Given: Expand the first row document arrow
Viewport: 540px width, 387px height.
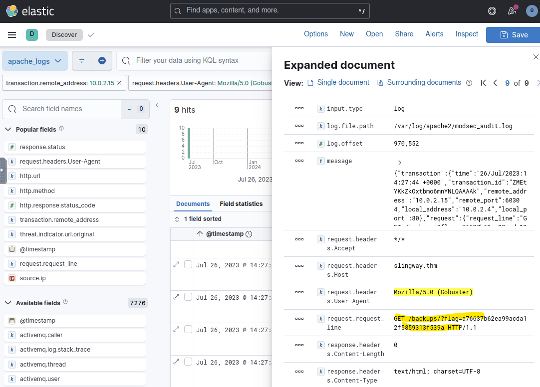Looking at the screenshot, I should pyautogui.click(x=176, y=264).
